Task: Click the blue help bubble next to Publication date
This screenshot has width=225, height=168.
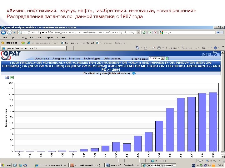Action: (134, 73)
